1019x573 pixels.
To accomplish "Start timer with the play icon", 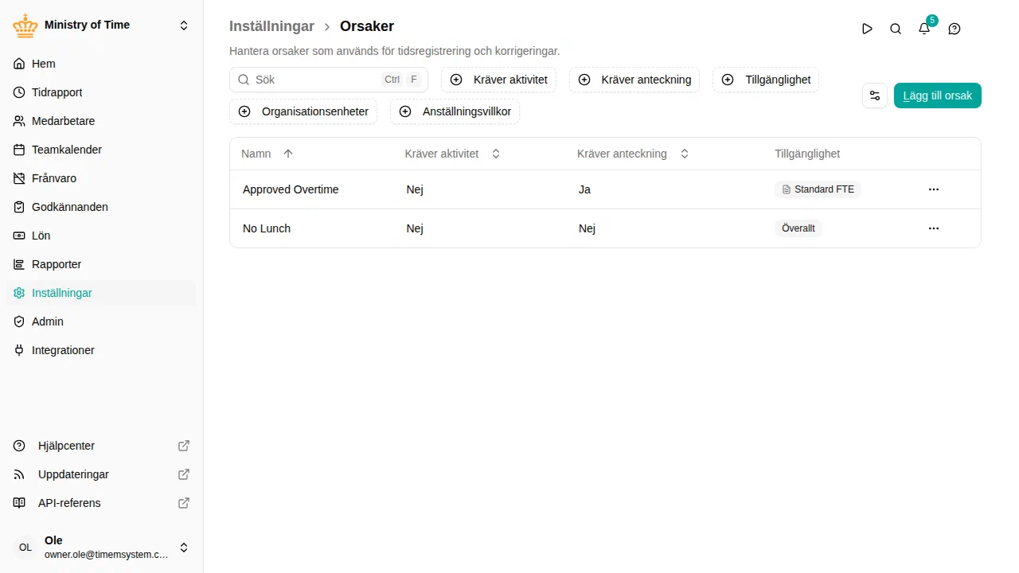I will (867, 29).
